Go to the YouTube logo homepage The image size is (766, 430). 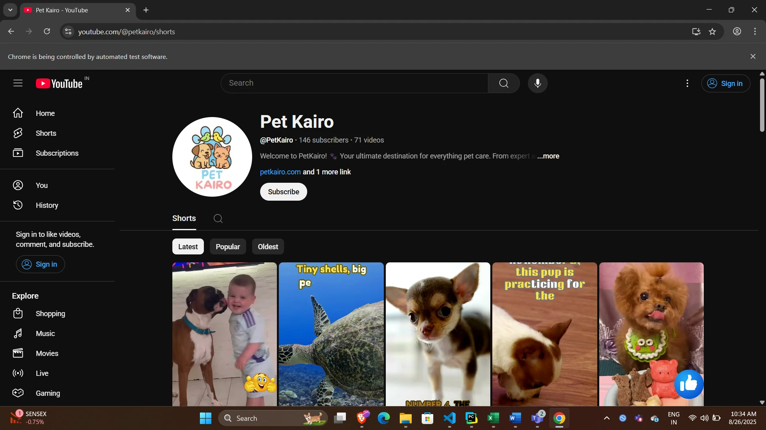(60, 83)
